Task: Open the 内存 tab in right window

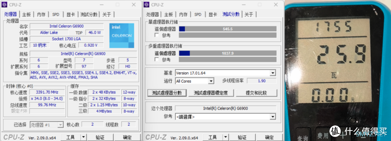Action: point(183,14)
